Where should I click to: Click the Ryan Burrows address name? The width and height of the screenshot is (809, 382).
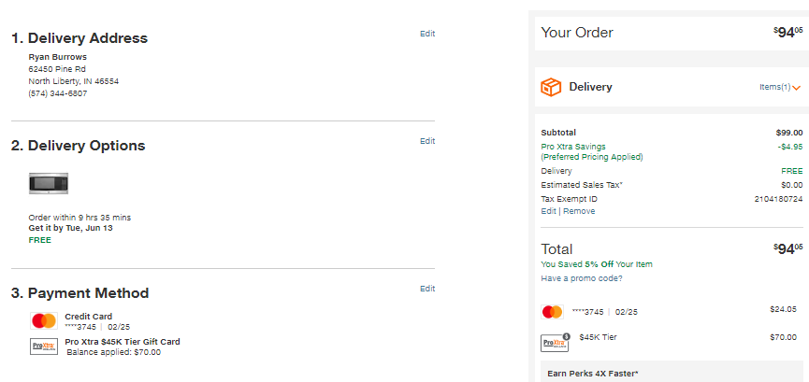coord(58,57)
